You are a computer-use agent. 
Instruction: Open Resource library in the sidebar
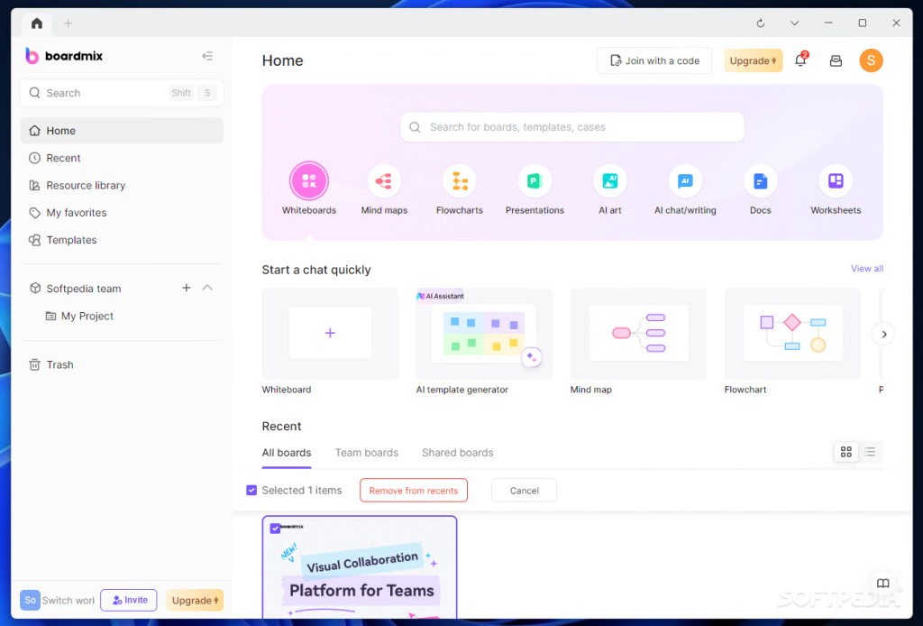coord(86,186)
